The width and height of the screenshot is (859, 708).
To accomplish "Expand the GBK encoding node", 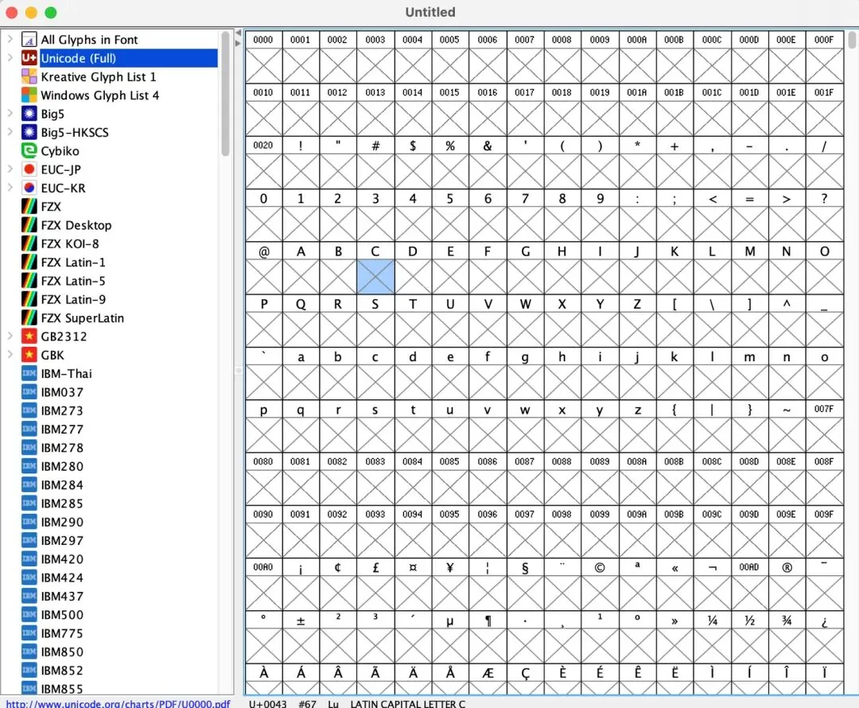I will [x=10, y=355].
